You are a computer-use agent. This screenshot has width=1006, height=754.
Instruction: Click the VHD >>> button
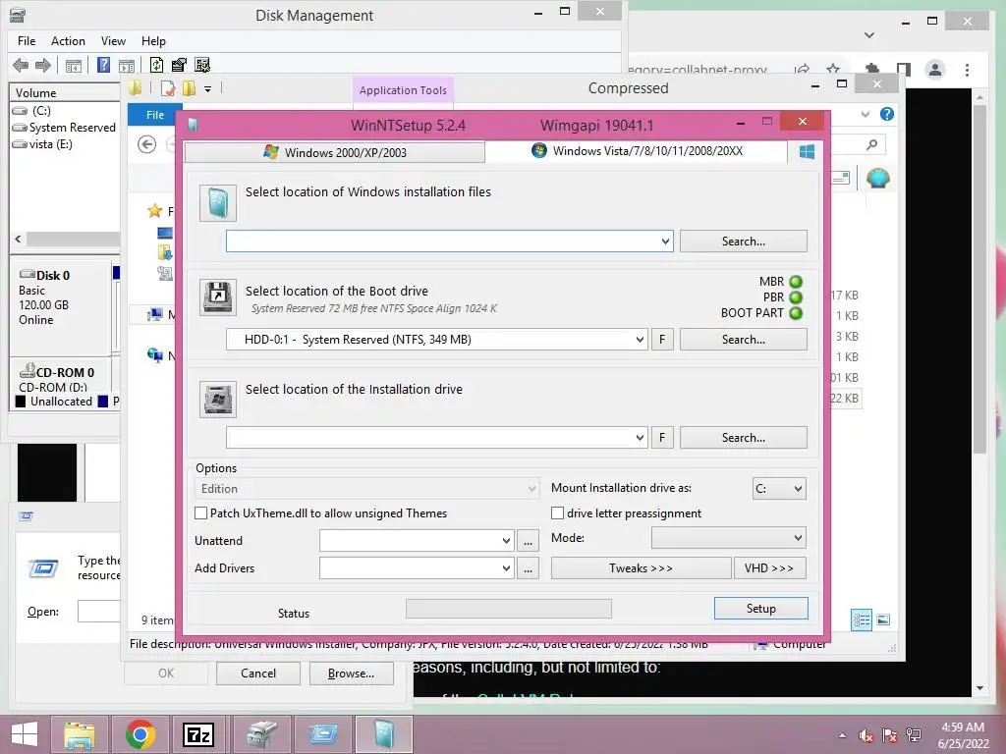pos(769,568)
